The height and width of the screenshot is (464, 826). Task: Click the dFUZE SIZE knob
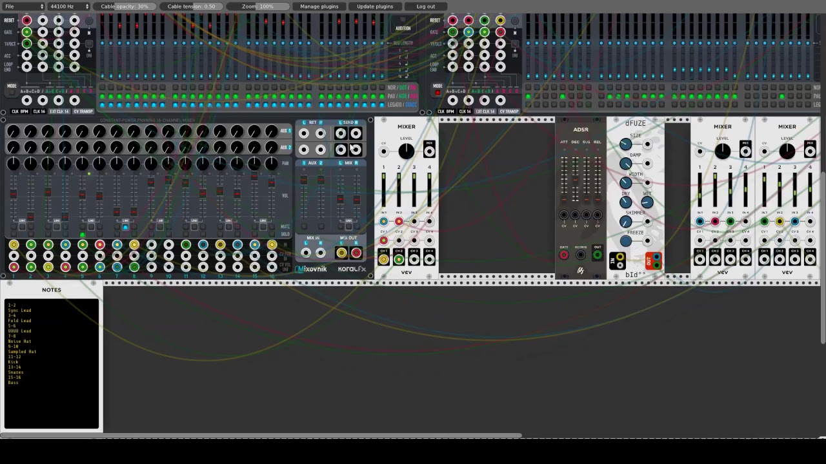[625, 144]
